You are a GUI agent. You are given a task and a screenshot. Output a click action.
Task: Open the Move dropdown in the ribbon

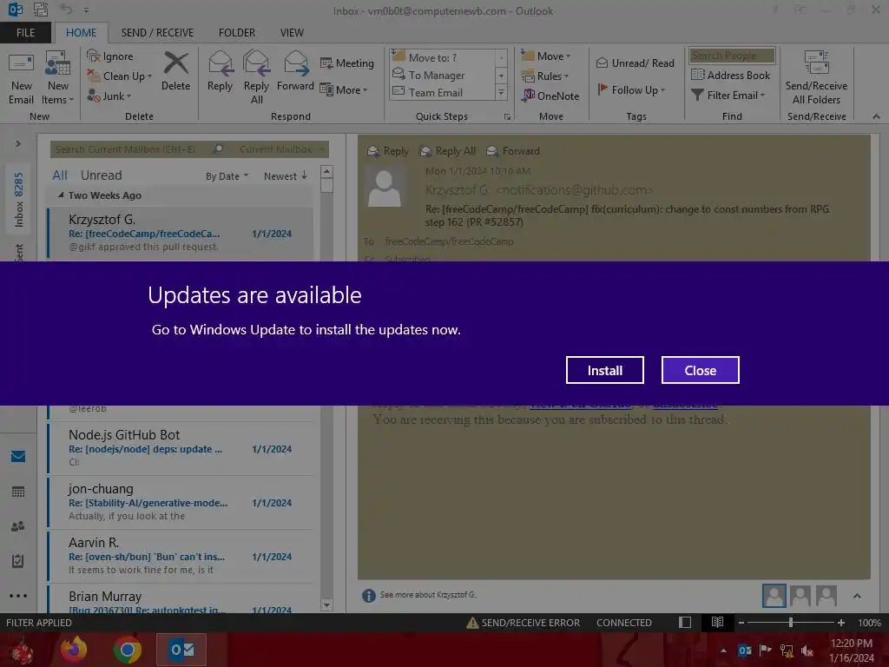pyautogui.click(x=546, y=56)
